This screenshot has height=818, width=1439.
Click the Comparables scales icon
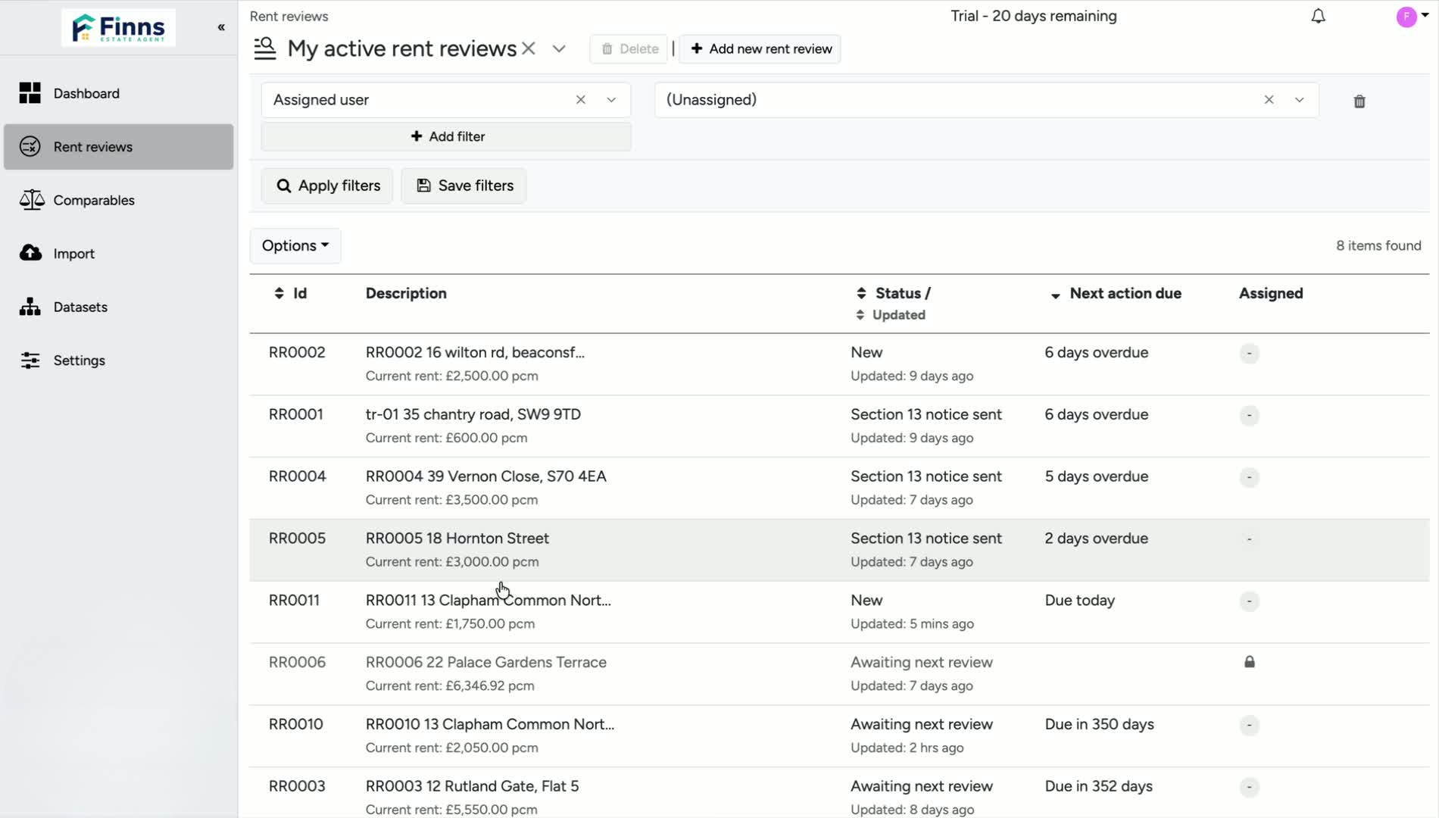click(31, 200)
